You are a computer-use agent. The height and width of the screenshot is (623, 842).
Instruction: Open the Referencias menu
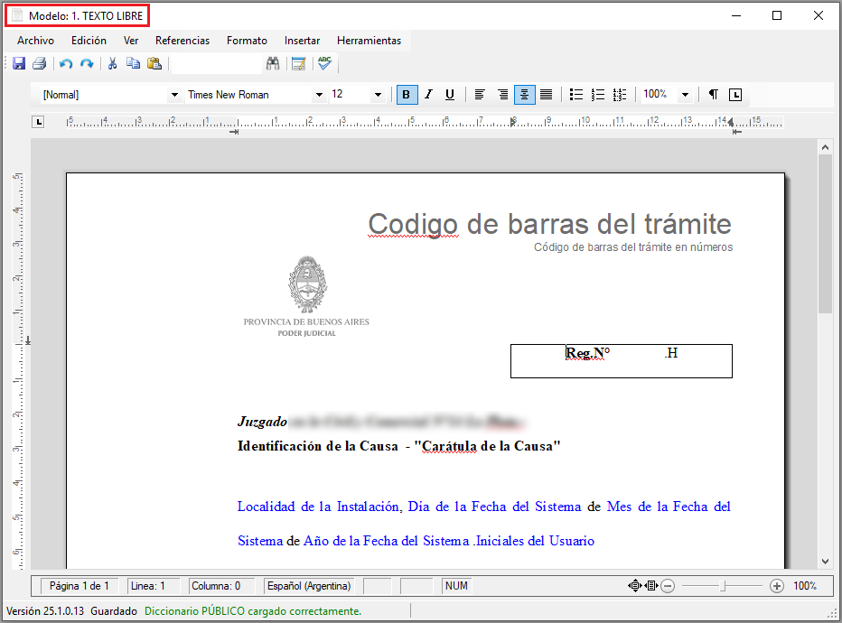pyautogui.click(x=182, y=41)
